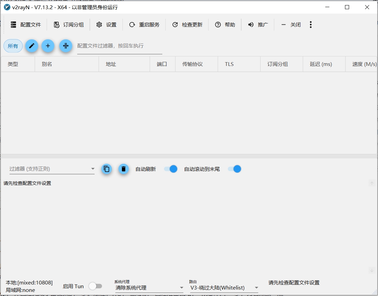Open the 系统代理 system proxy dropdown
378x296 pixels.
click(149, 288)
